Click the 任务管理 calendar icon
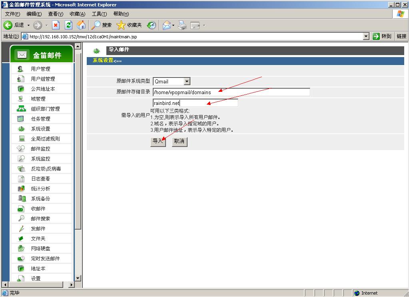Screen dimensions: 409x297 [x=20, y=119]
